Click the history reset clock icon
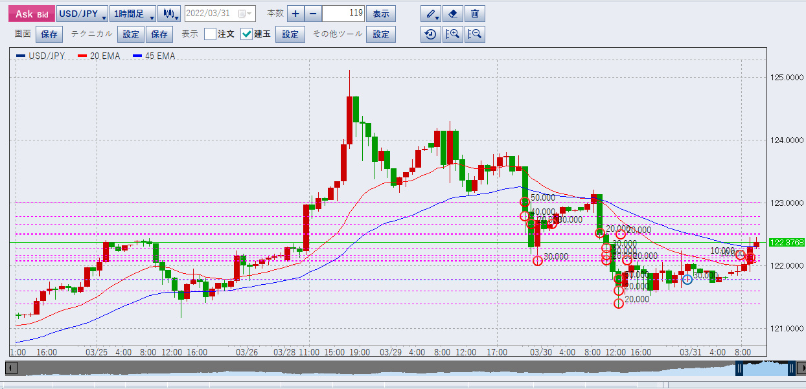Screen dimensions: 806x389 coord(430,34)
